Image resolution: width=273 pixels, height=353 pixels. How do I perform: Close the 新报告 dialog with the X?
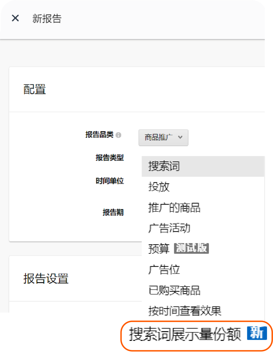15,18
